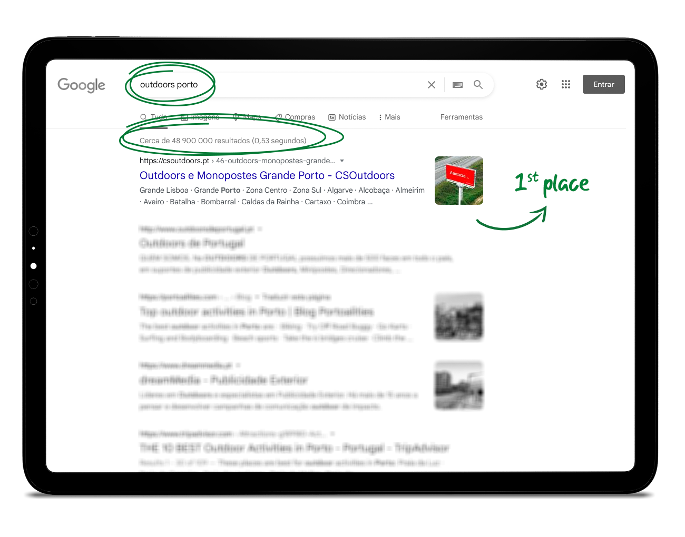The height and width of the screenshot is (537, 685).
Task: Switch to the Maps tab
Action: [x=247, y=117]
